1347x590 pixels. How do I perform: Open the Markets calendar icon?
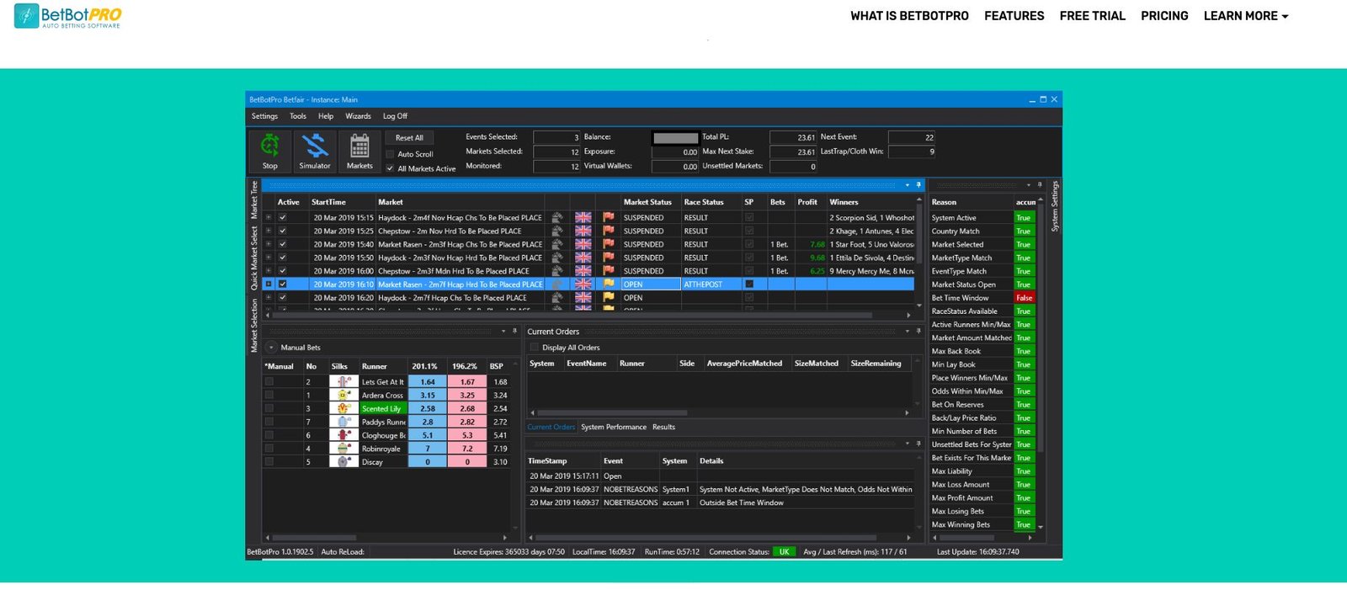(x=359, y=151)
